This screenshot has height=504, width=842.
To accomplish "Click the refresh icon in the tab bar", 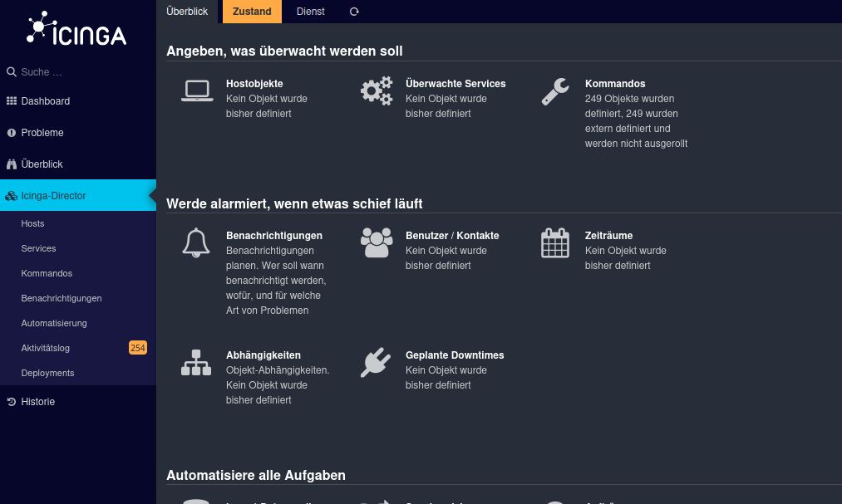I will point(353,12).
